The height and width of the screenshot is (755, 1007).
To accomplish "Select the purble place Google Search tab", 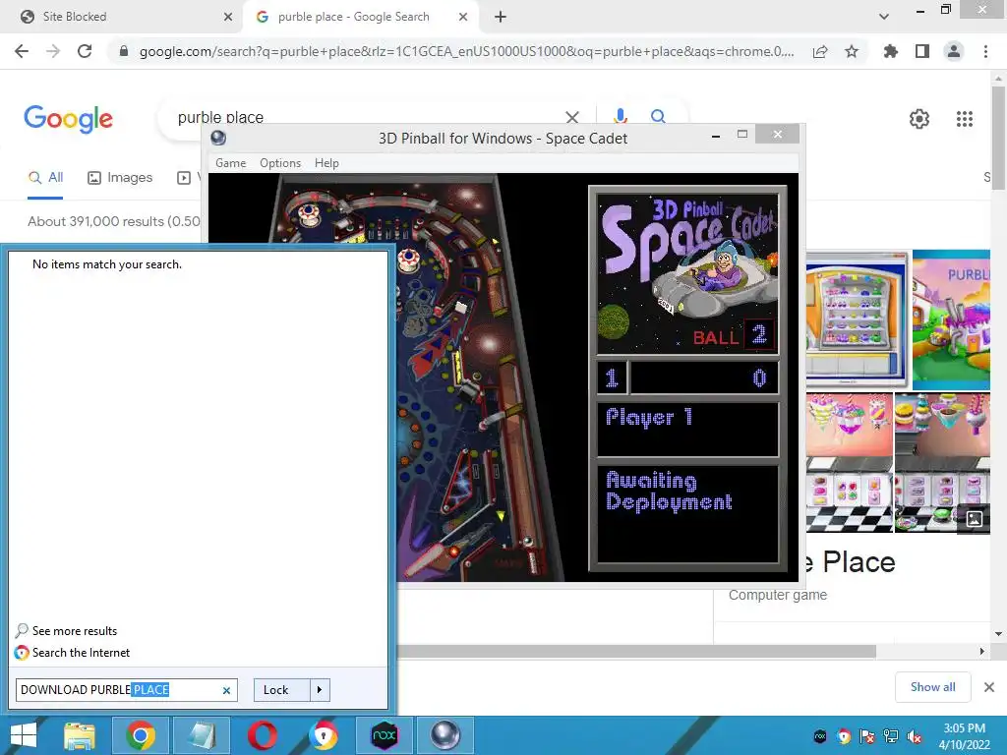I will pyautogui.click(x=360, y=17).
